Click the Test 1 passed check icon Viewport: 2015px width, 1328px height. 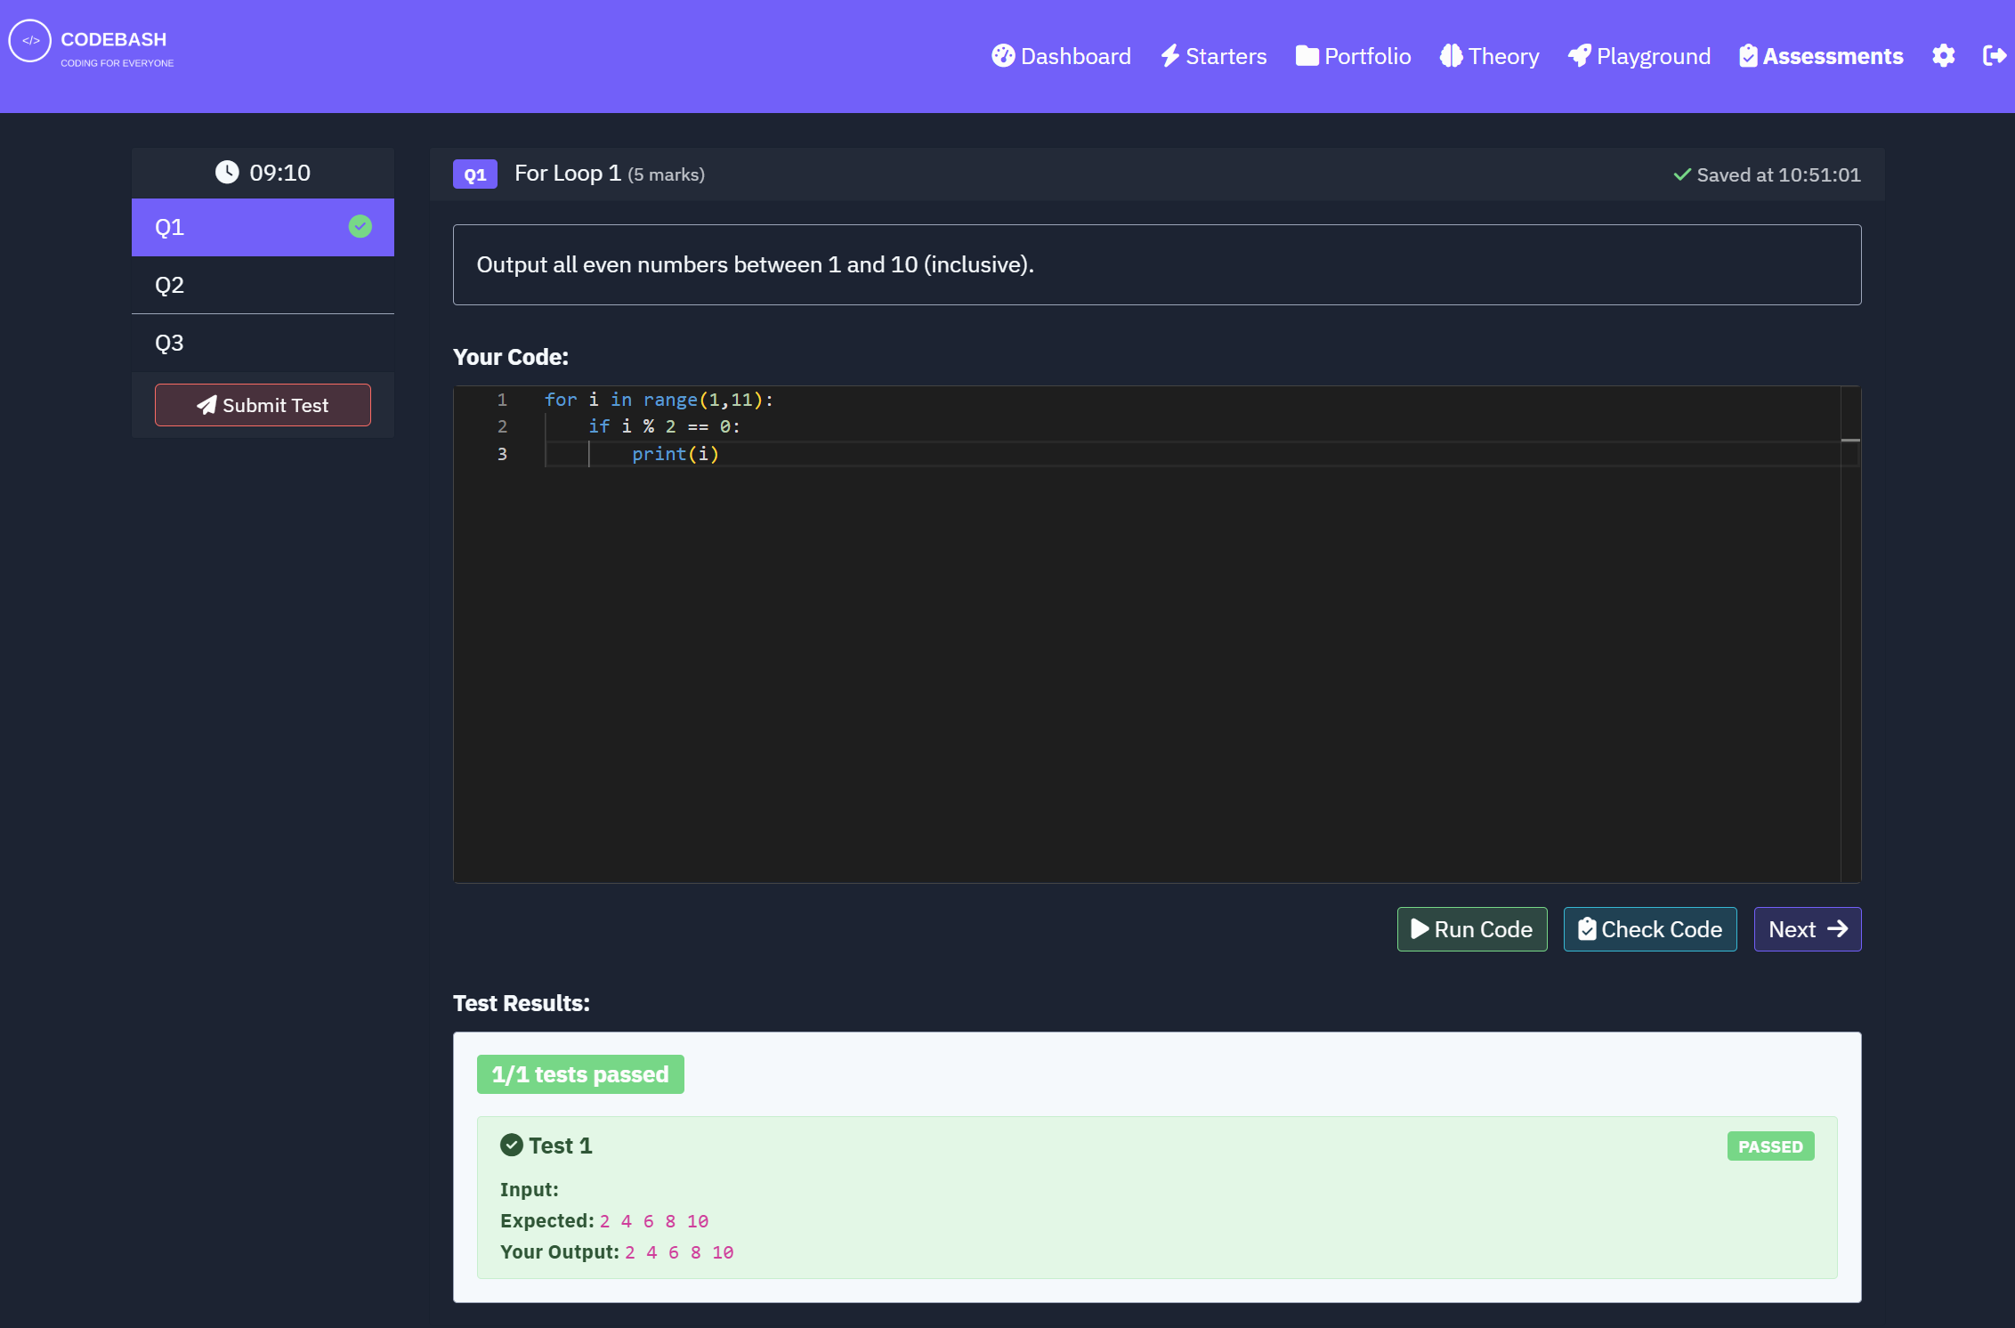click(511, 1145)
